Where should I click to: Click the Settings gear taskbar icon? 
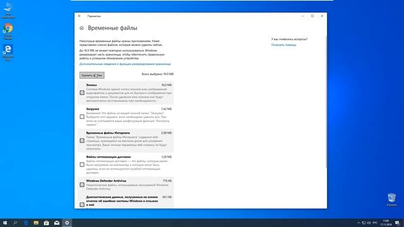click(67, 223)
